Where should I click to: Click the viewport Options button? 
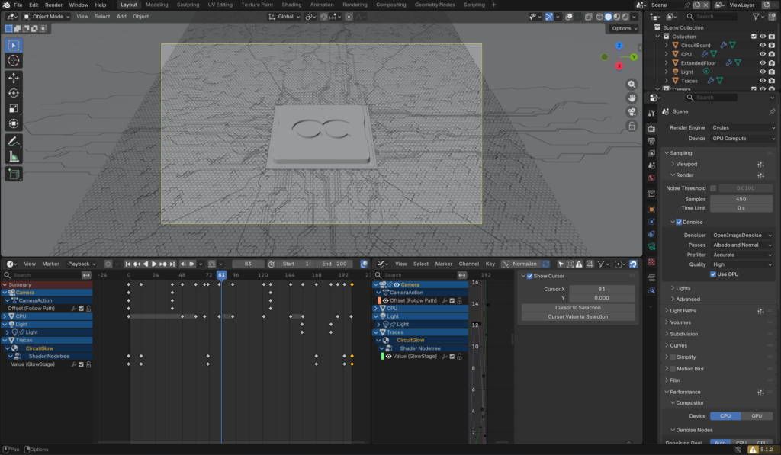point(624,28)
